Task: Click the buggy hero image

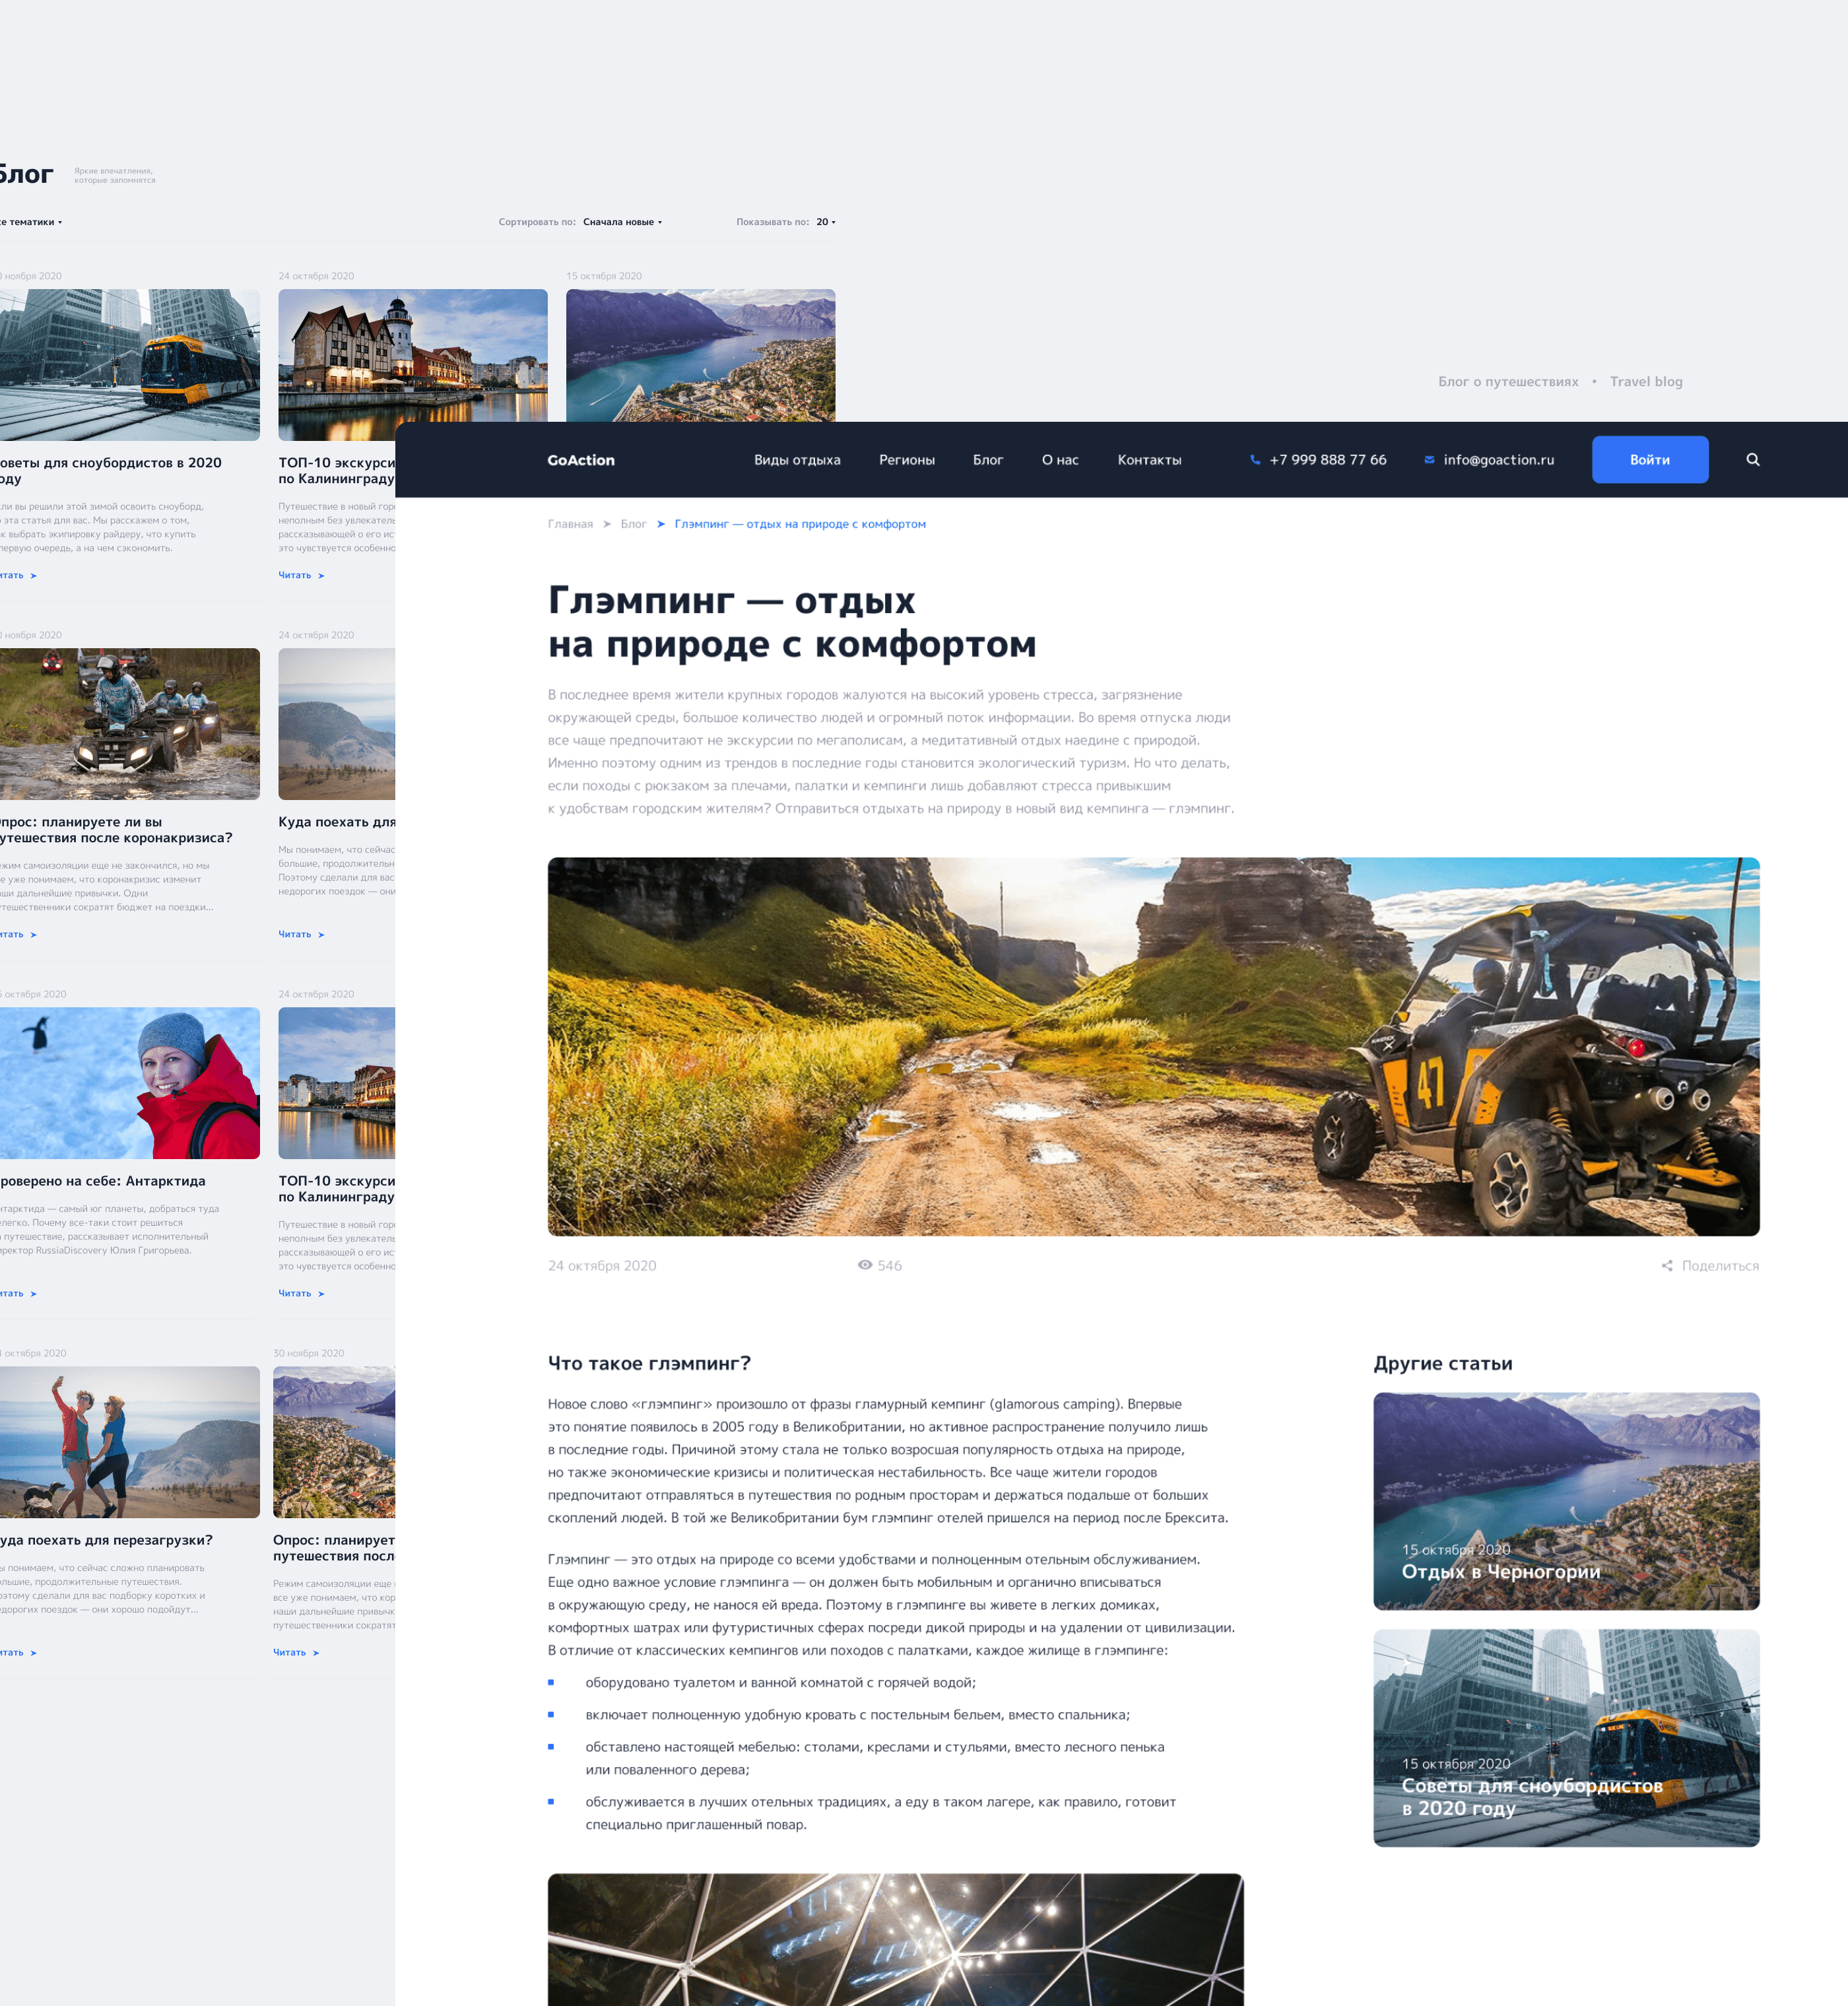Action: [1152, 1046]
